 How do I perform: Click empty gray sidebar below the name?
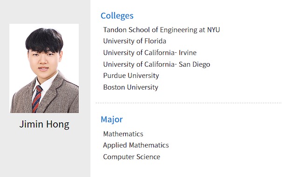tap(45, 153)
